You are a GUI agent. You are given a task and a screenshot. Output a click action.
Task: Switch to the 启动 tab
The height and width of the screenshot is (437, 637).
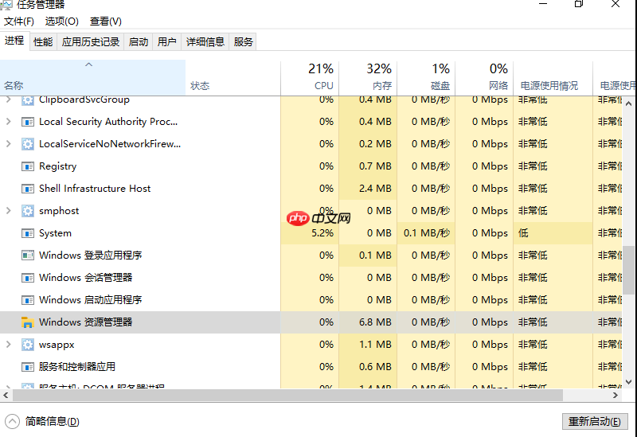point(138,42)
